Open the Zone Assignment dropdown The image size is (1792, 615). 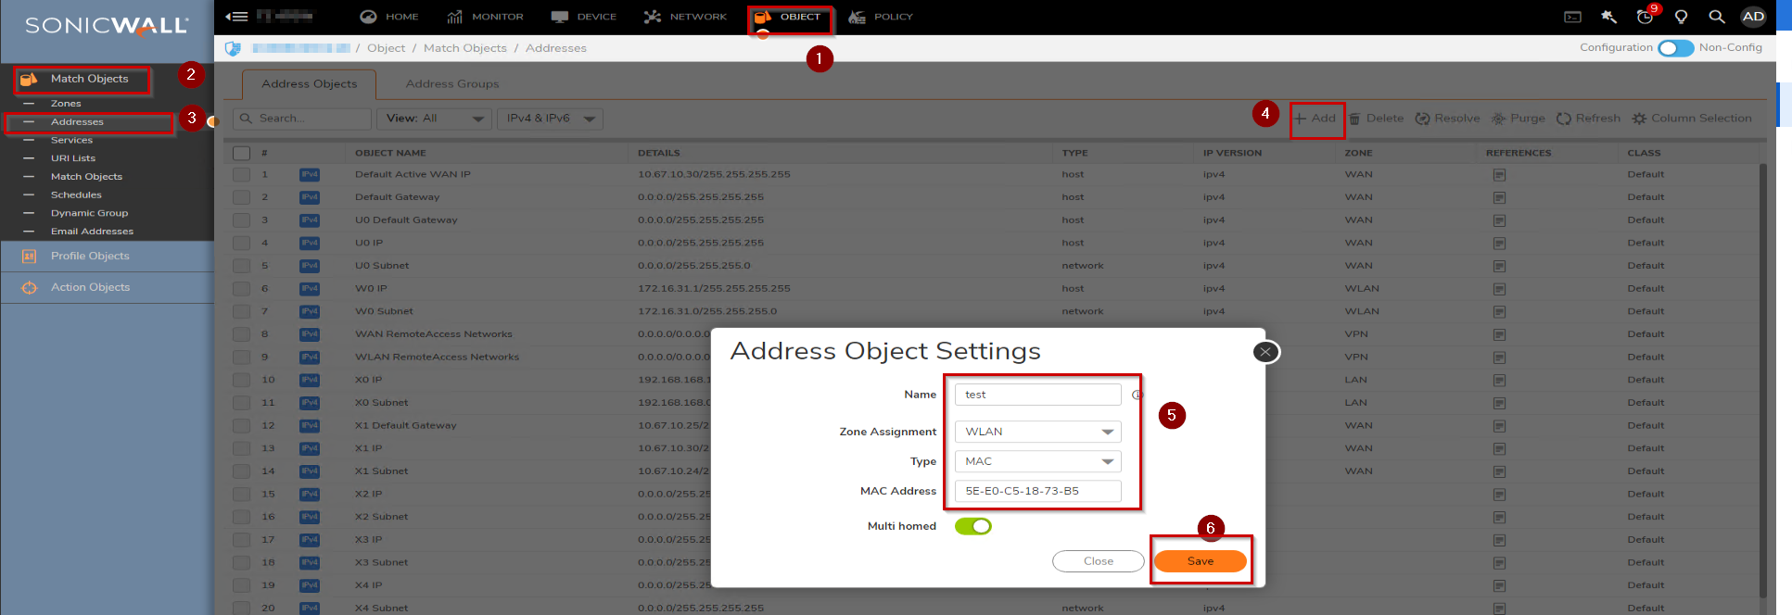tap(1037, 432)
